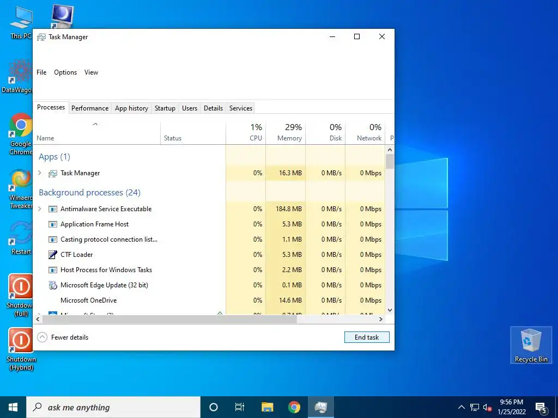Select the Microsoft OneDrive process row
Image resolution: width=558 pixels, height=418 pixels.
click(209, 300)
